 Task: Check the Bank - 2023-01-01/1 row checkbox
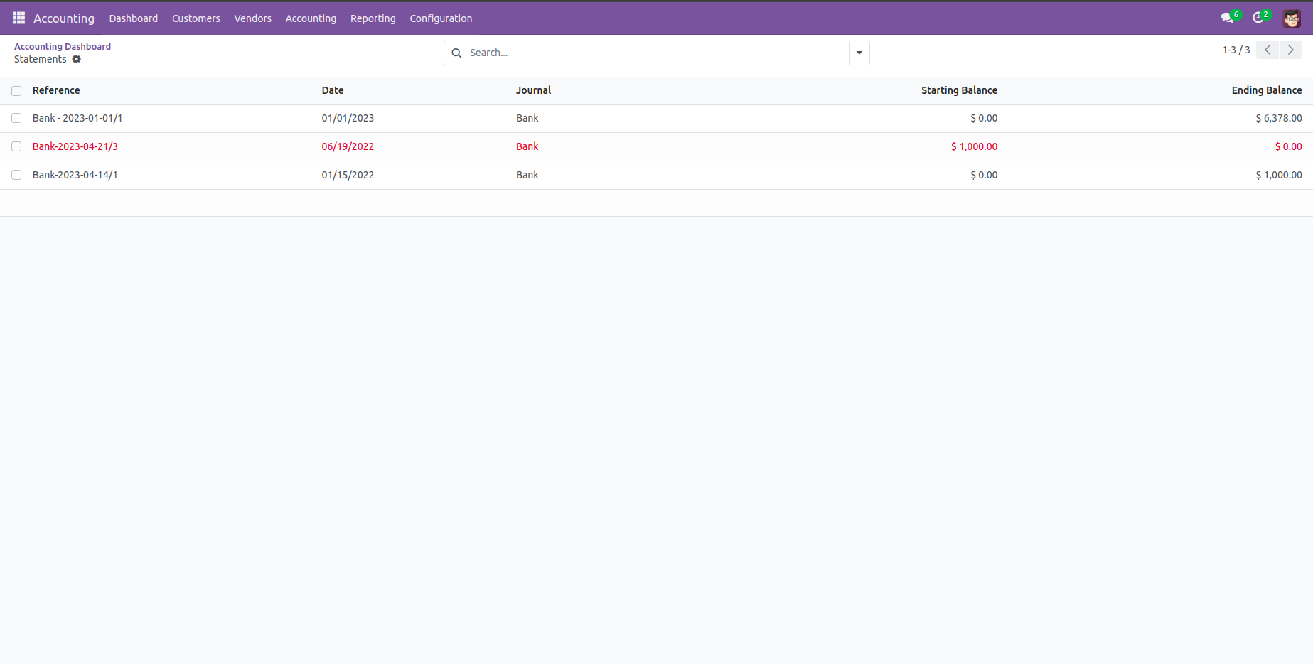(16, 119)
